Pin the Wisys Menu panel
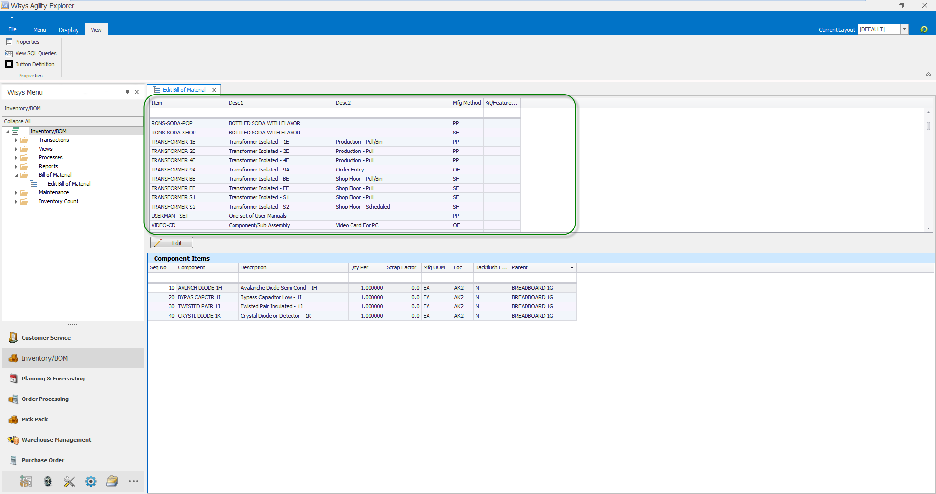Screen dimensions: 936x494 127,92
